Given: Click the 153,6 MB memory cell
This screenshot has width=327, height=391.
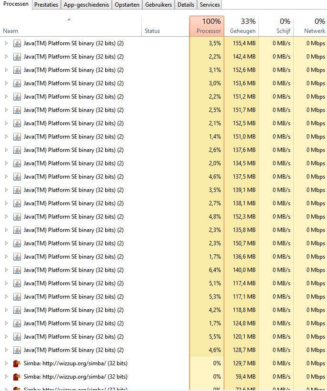Looking at the screenshot, I should click(x=241, y=83).
